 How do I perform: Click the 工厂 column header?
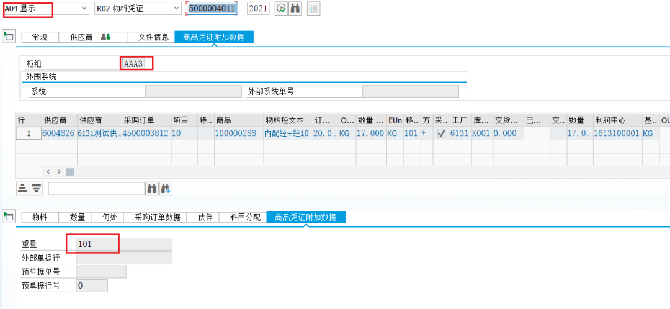pyautogui.click(x=460, y=120)
